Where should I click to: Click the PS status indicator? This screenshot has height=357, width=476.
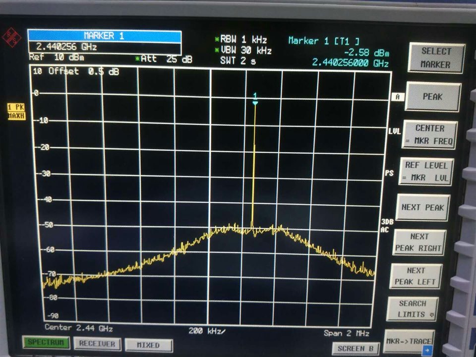tap(389, 173)
